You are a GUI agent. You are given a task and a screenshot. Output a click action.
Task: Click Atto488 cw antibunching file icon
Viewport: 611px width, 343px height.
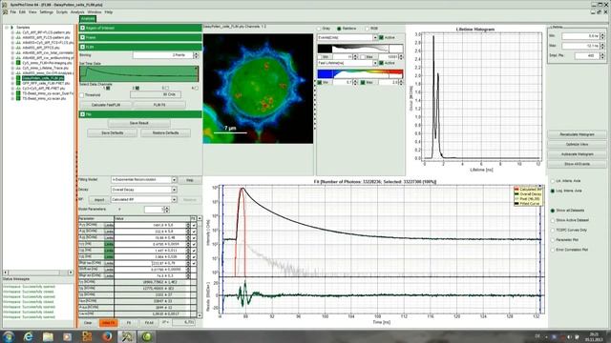coord(18,57)
